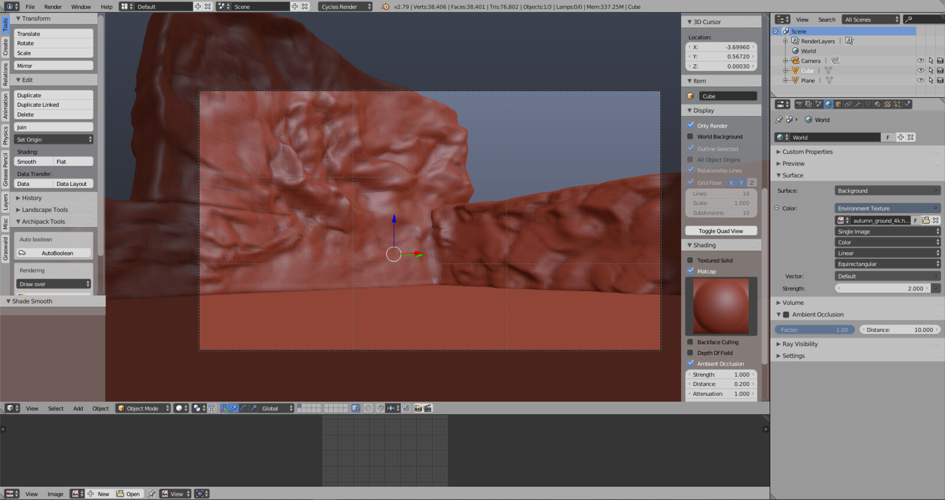Add a new World datablock with the plus icon
Image resolution: width=945 pixels, height=500 pixels.
(901, 137)
